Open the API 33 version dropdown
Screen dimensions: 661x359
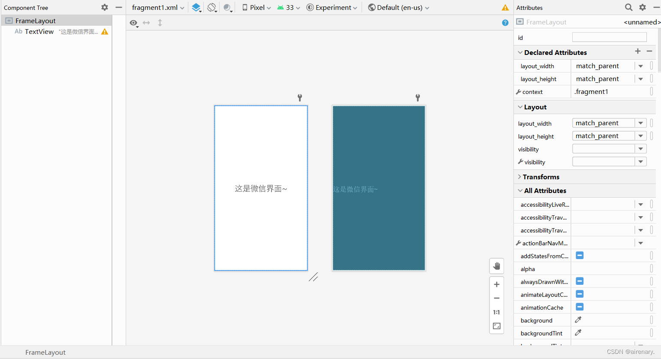tap(288, 7)
